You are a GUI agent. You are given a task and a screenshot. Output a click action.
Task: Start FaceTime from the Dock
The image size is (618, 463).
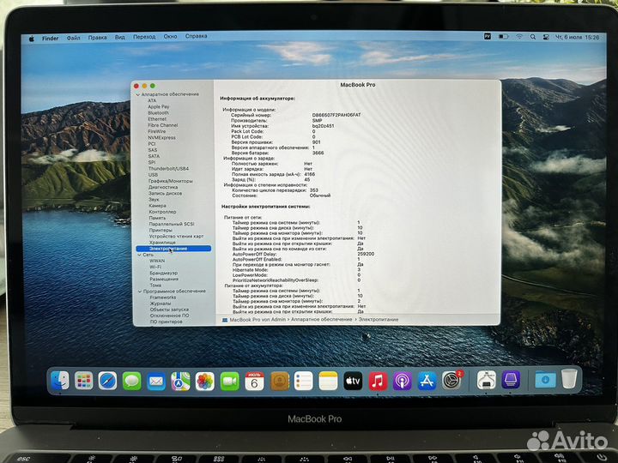(x=230, y=381)
